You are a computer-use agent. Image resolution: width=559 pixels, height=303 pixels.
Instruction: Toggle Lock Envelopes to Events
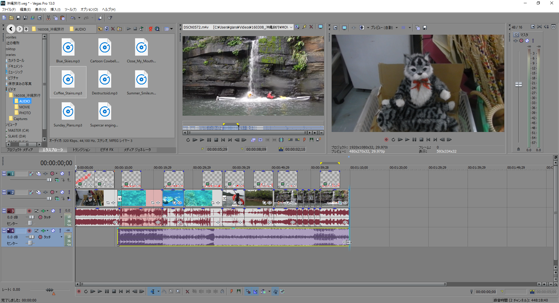click(x=275, y=291)
